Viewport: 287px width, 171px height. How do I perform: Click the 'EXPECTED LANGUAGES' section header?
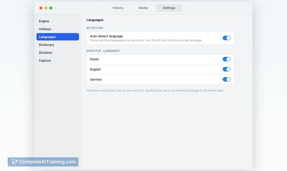(x=103, y=51)
